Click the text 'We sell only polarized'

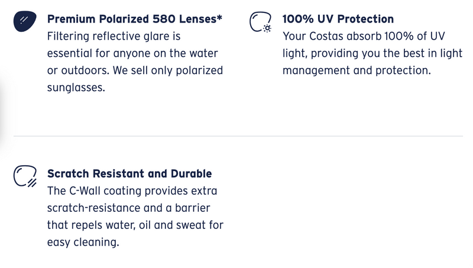click(168, 70)
